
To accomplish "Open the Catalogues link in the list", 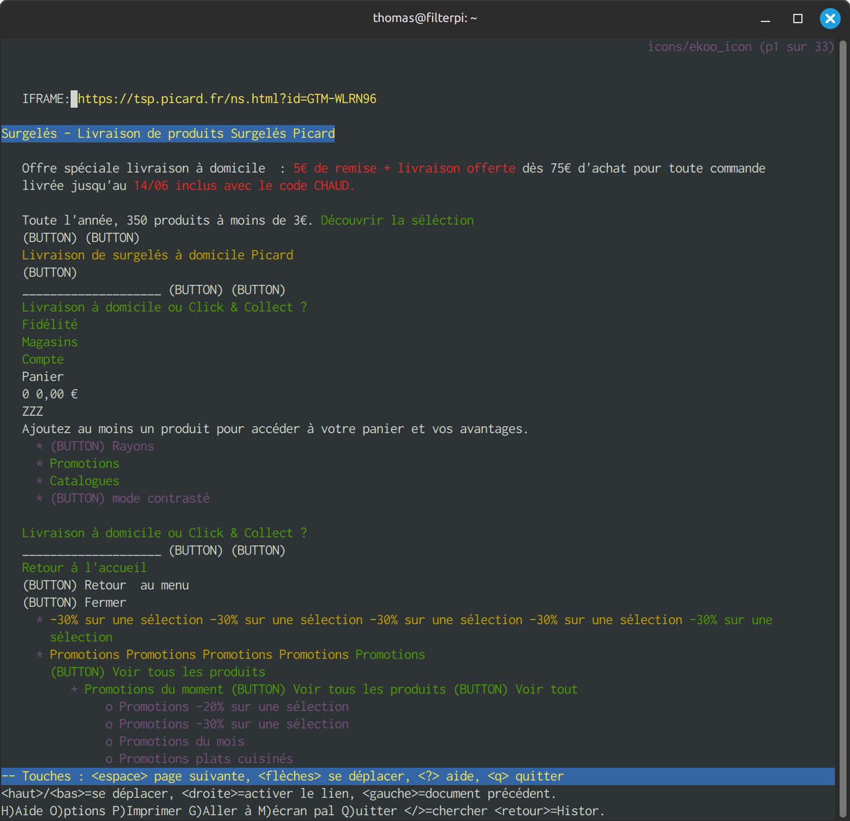I will coord(85,481).
